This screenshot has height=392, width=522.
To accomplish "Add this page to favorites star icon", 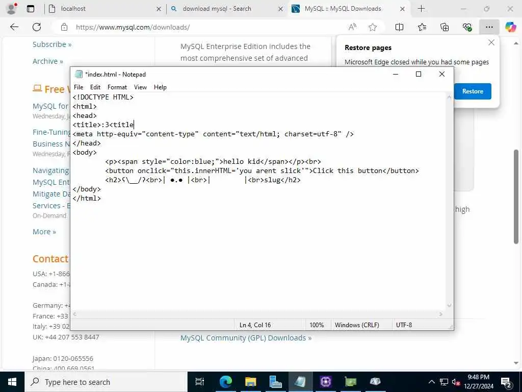I will (373, 27).
